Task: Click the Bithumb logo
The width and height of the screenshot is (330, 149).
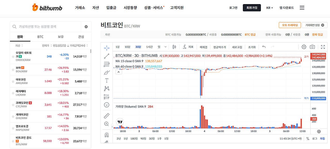Action: click(47, 8)
